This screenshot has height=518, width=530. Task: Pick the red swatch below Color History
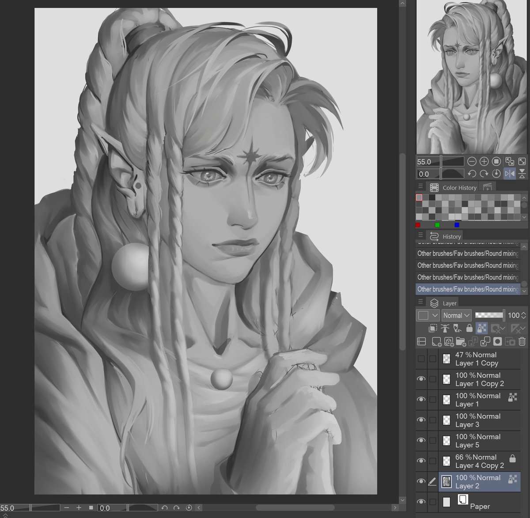point(418,225)
